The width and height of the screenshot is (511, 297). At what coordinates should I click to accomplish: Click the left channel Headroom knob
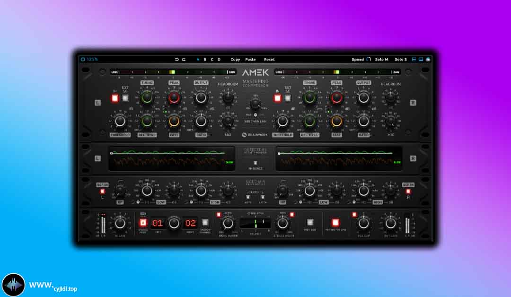click(228, 97)
